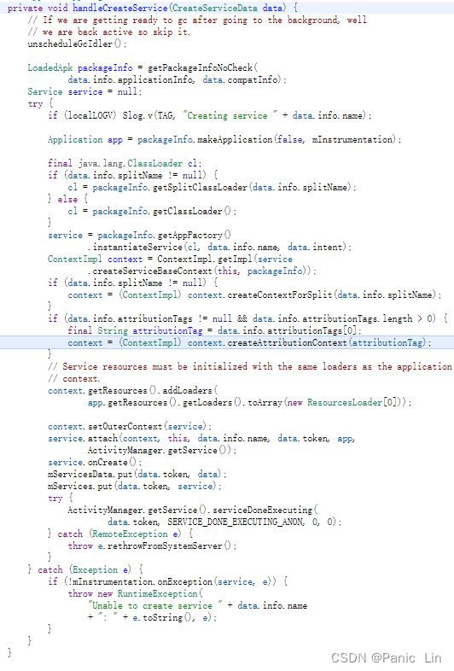Click 'Service service = null;' line

click(x=84, y=91)
